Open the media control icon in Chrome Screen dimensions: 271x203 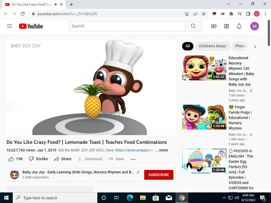[x=240, y=14]
